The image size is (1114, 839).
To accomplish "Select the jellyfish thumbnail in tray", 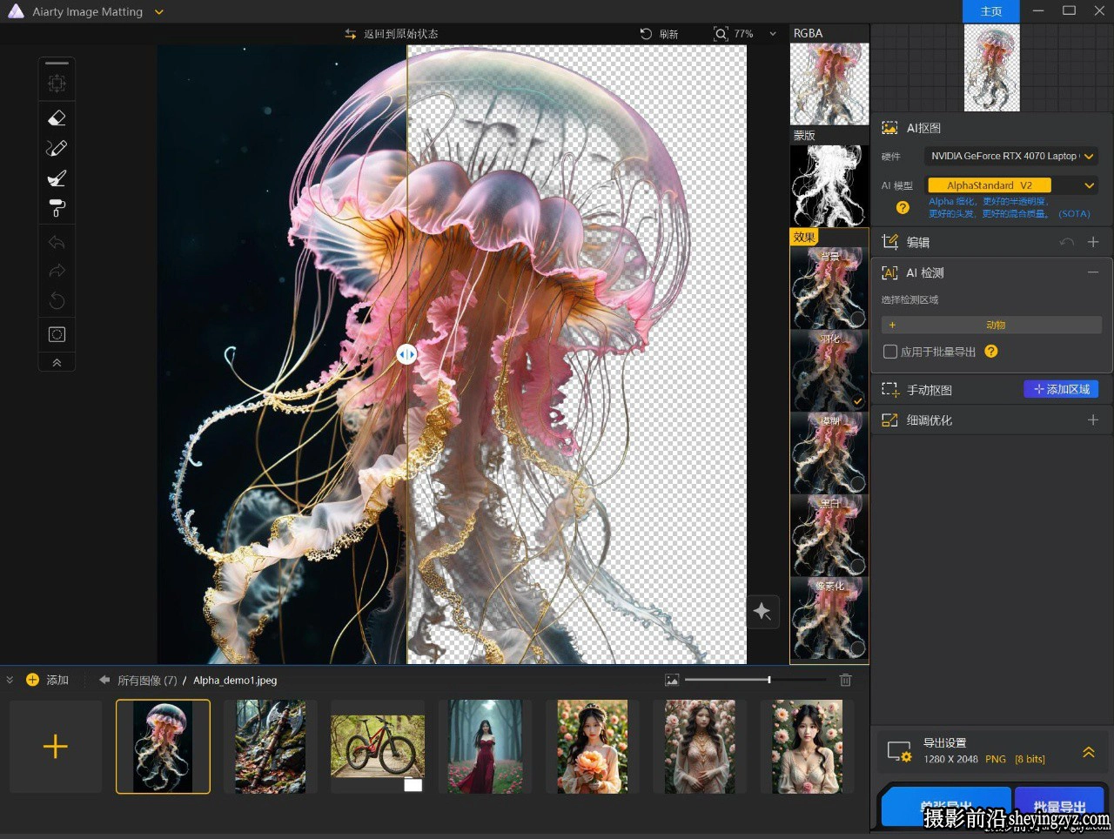I will (x=163, y=747).
